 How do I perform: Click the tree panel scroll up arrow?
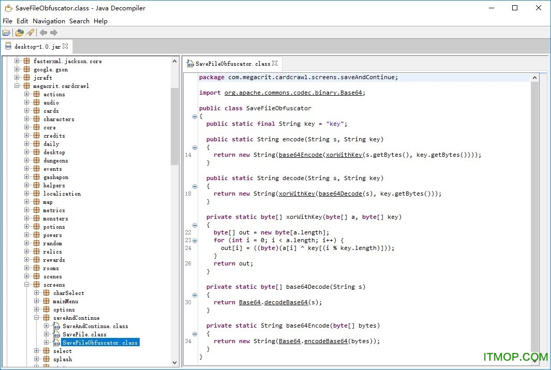pyautogui.click(x=175, y=61)
